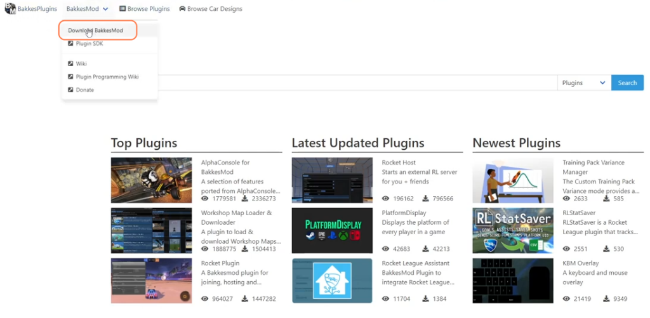Open the Training Pack Variance Manager thumbnail
Image resolution: width=650 pixels, height=318 pixels.
coord(513,180)
